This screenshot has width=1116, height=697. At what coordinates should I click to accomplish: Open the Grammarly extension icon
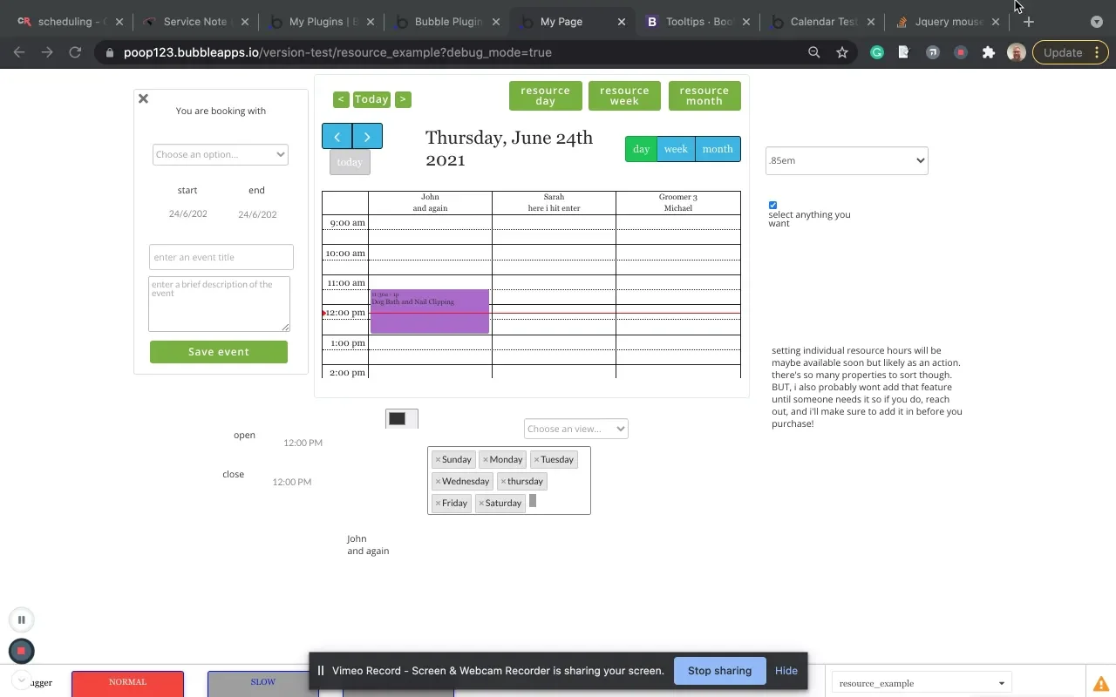point(877,52)
